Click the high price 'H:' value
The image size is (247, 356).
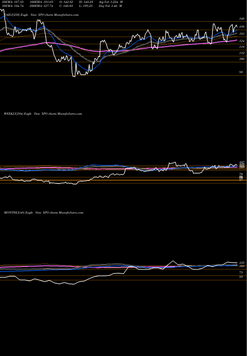(x=85, y=2)
